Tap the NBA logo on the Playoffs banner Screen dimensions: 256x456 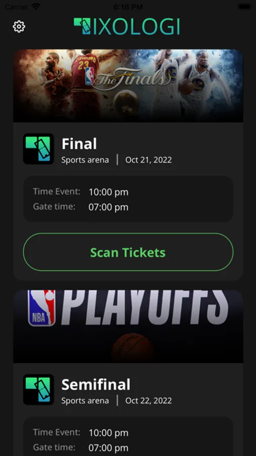pos(41,308)
